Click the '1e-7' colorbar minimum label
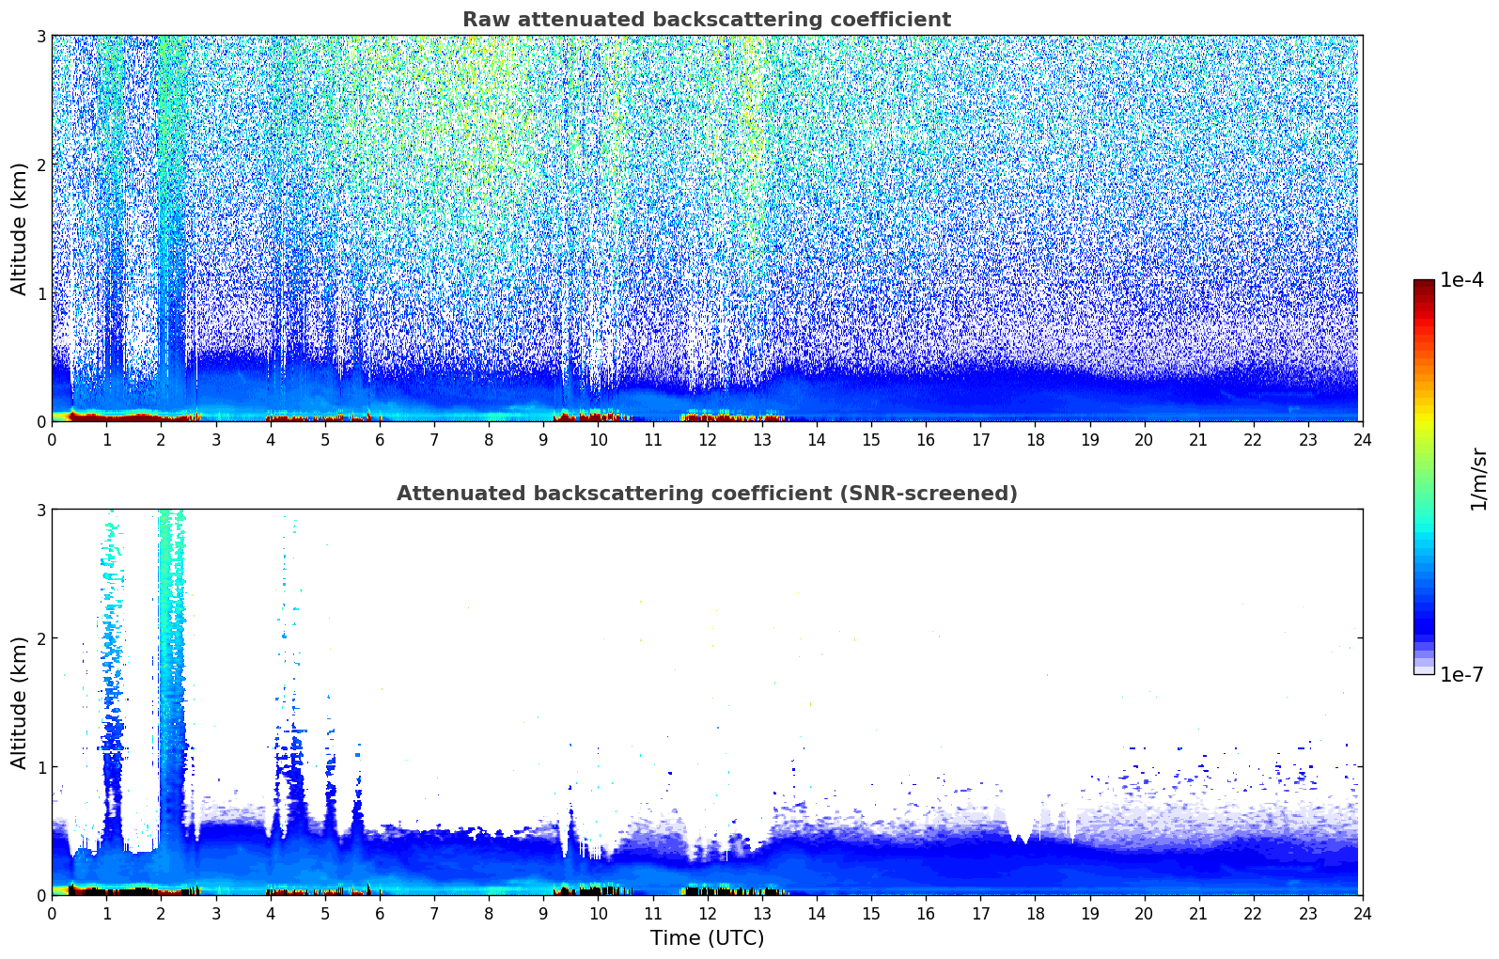 point(1461,675)
